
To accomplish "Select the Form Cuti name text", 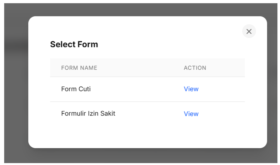I will pos(76,89).
